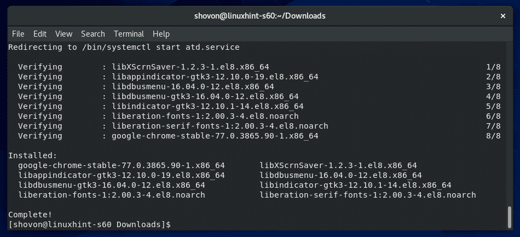This screenshot has height=237, width=520.
Task: Open the File menu
Action: point(18,34)
